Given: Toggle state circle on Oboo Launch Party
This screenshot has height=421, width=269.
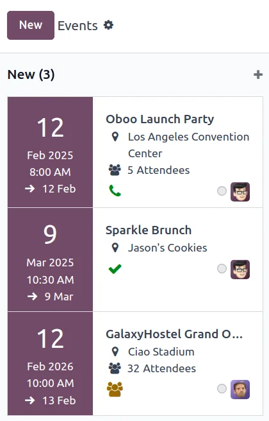Looking at the screenshot, I should (x=222, y=191).
